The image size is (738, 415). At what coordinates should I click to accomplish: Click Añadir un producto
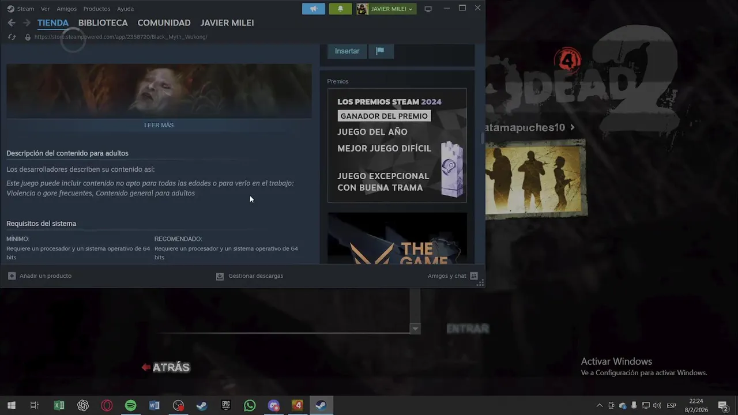46,276
